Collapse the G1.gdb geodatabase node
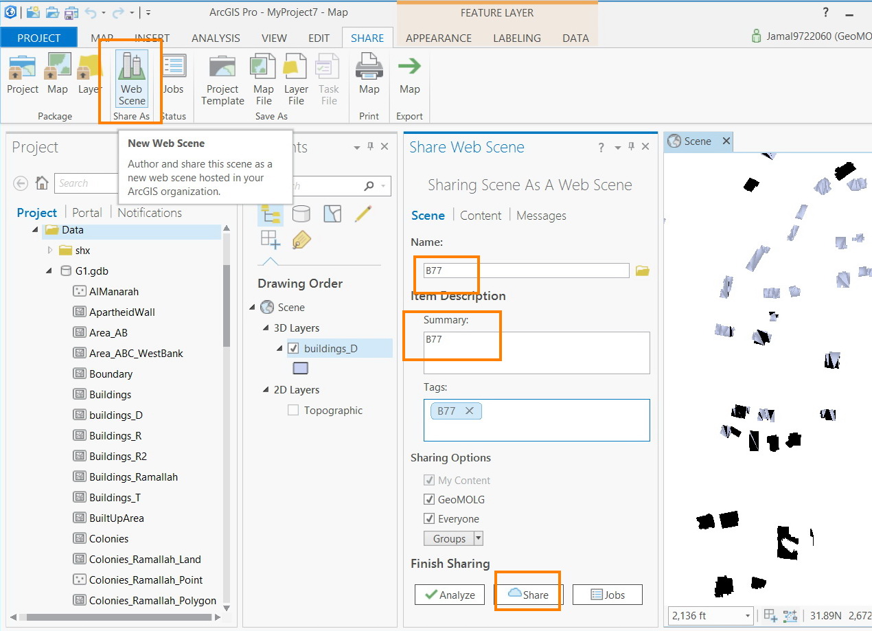This screenshot has height=631, width=872. [x=49, y=271]
